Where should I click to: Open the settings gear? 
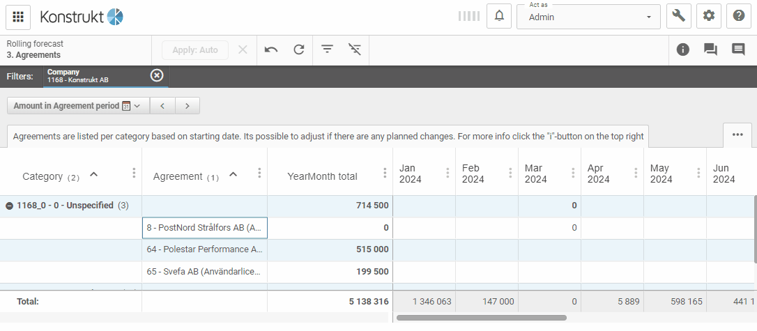pyautogui.click(x=709, y=16)
